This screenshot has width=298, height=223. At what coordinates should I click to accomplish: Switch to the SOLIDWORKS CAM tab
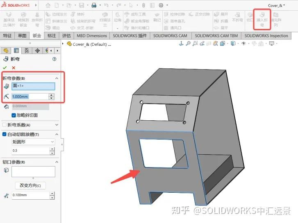click(x=170, y=36)
